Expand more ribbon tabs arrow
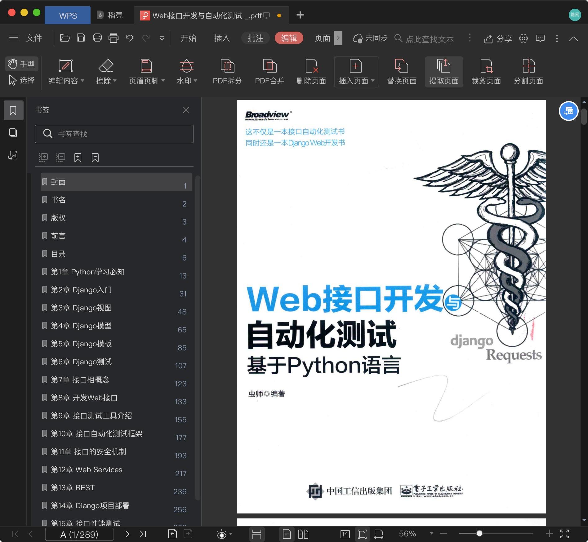Screen dimensions: 588x542 click(338, 38)
